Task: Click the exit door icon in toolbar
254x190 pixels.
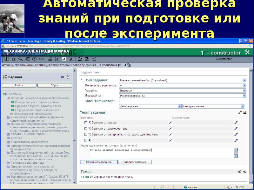Action: tap(94, 59)
